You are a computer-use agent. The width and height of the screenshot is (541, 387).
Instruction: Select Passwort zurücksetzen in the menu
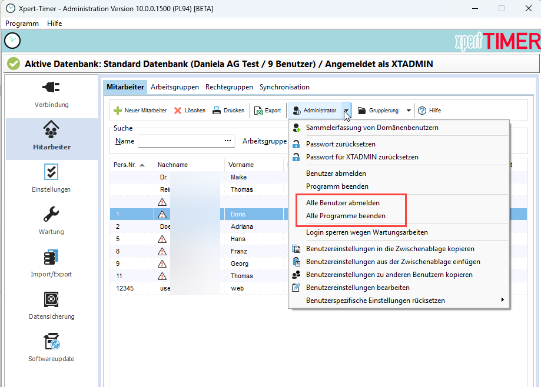click(340, 144)
